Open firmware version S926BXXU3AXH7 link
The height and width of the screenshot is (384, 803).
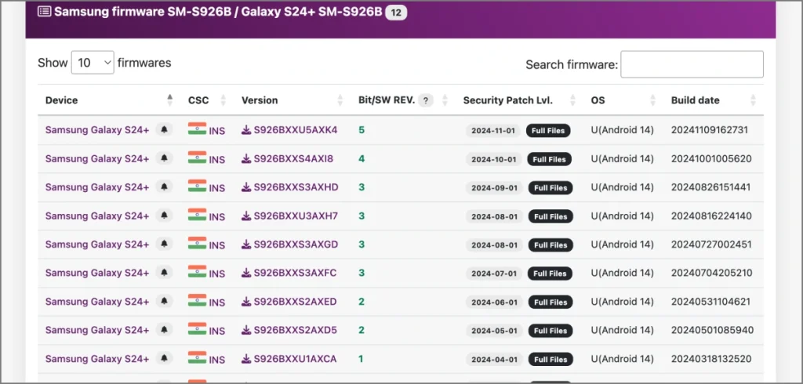click(x=296, y=216)
